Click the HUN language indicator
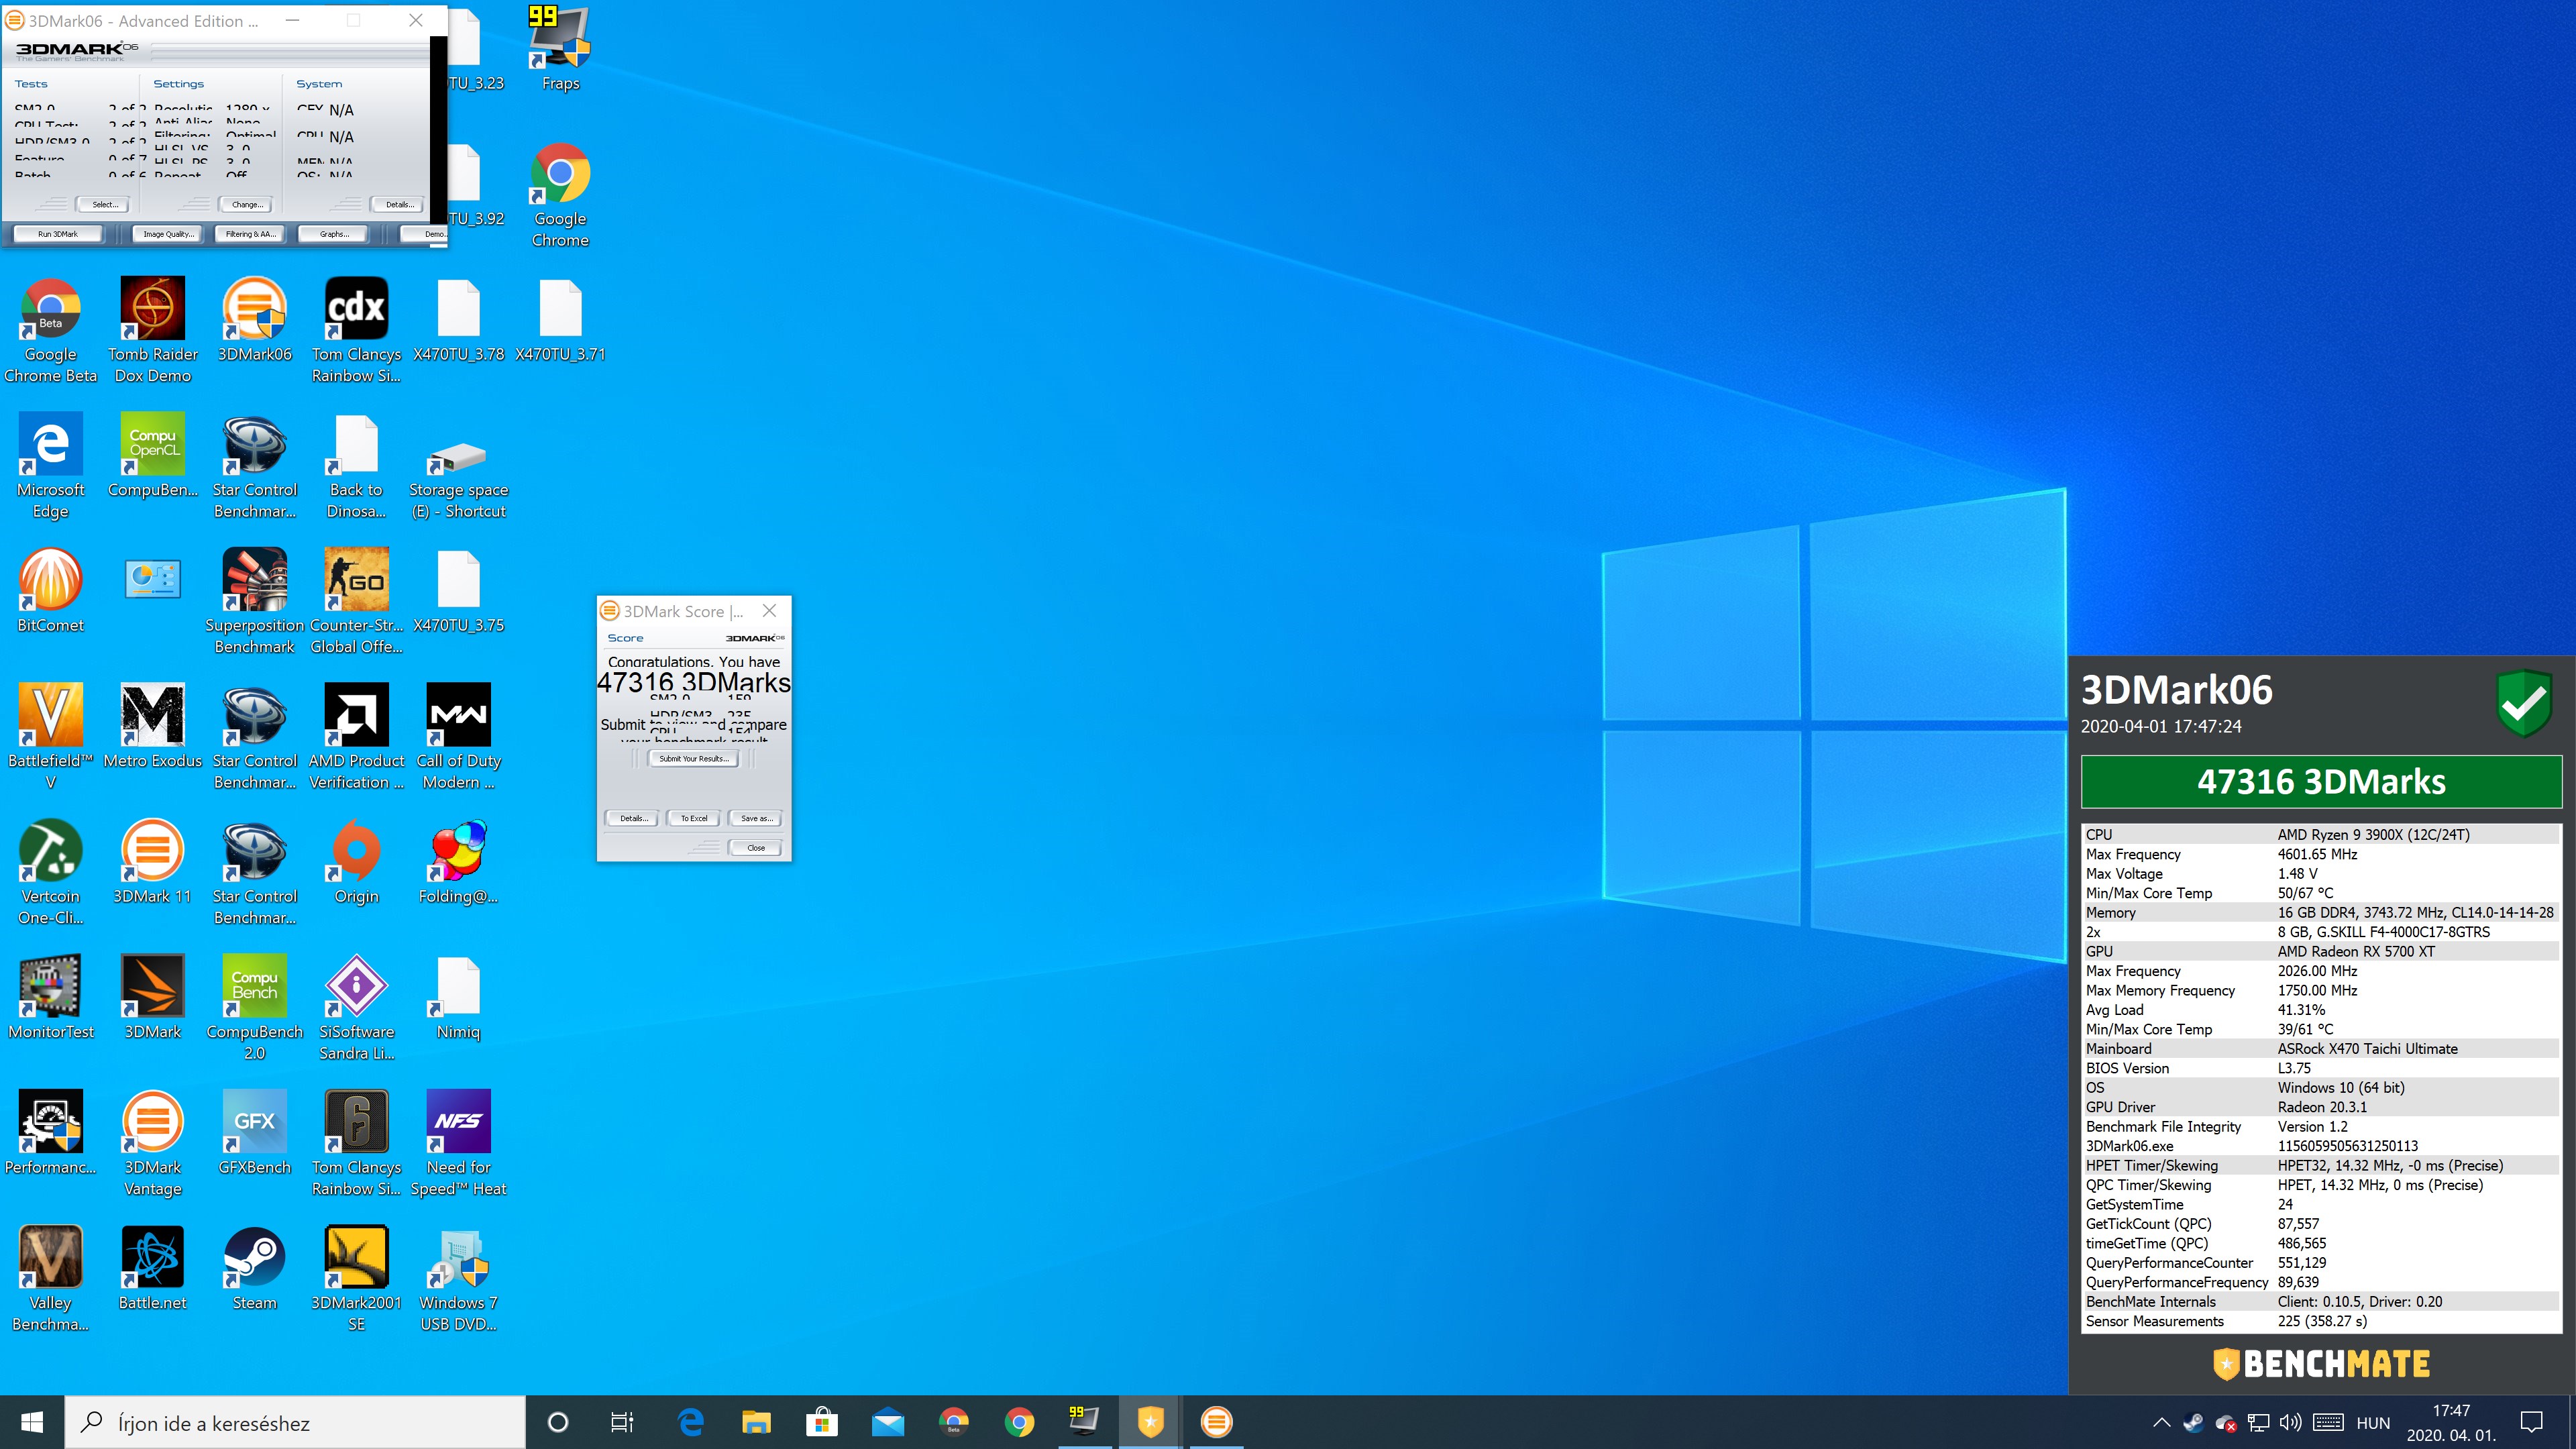The width and height of the screenshot is (2576, 1449). [2373, 1423]
